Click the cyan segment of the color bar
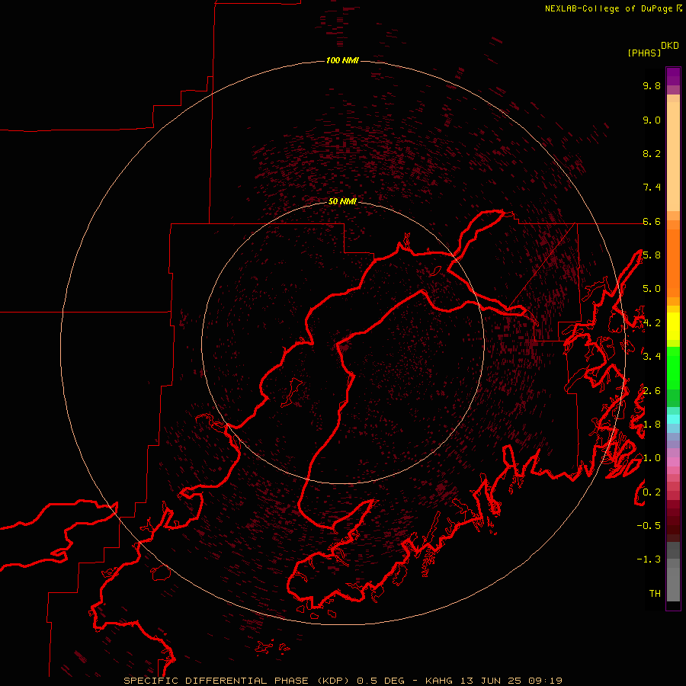The width and height of the screenshot is (686, 686). [x=673, y=419]
